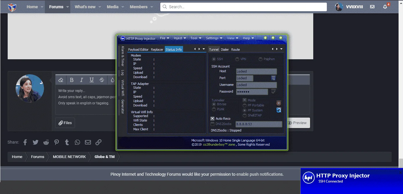The width and height of the screenshot is (403, 194).
Task: Go to Globe & TM breadcrumb
Action: 105,157
